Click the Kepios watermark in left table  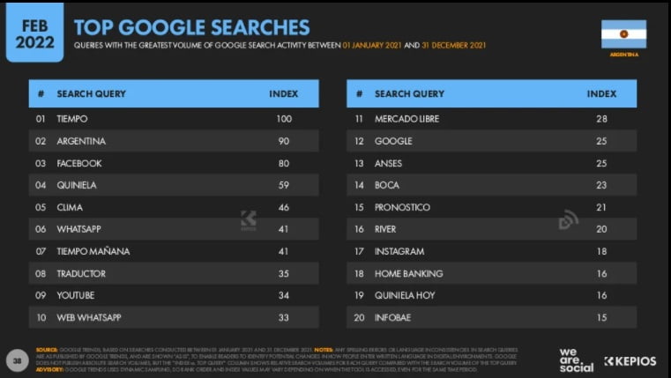coord(248,220)
